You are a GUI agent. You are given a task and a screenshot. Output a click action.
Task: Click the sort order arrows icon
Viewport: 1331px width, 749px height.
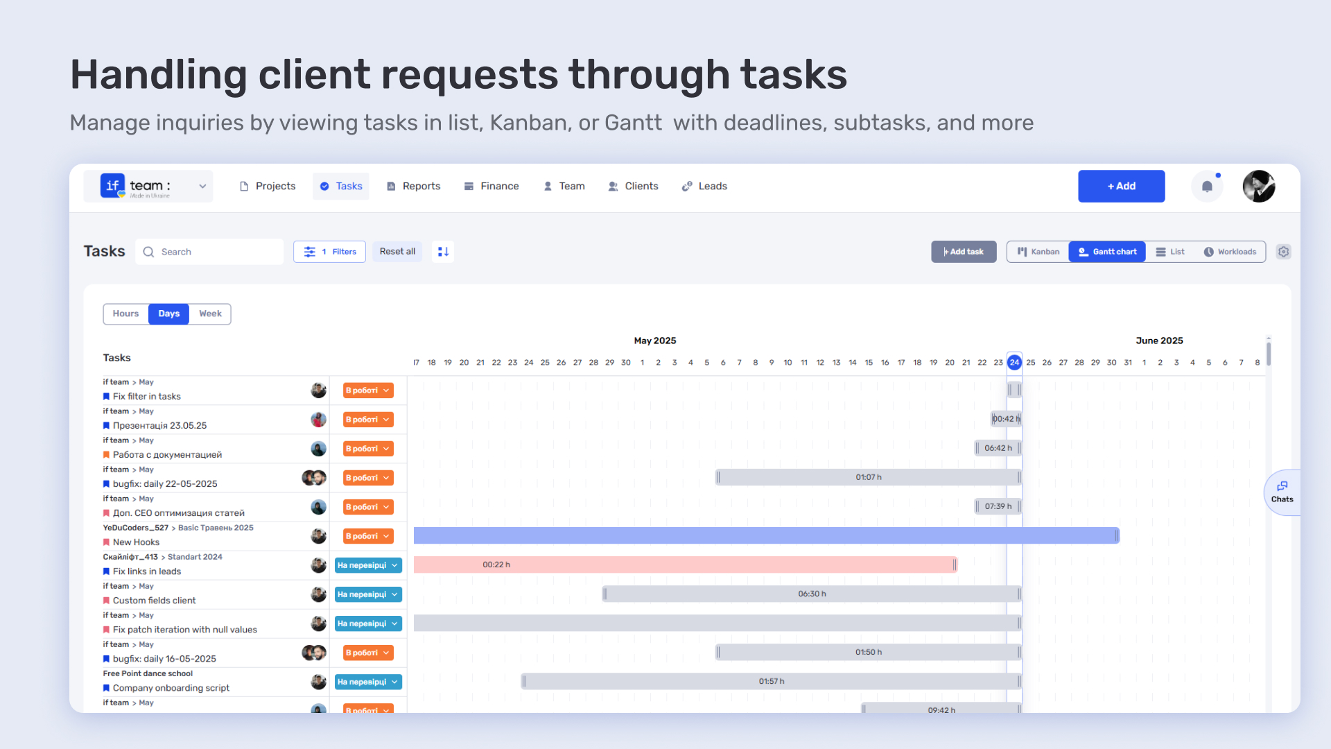point(443,252)
